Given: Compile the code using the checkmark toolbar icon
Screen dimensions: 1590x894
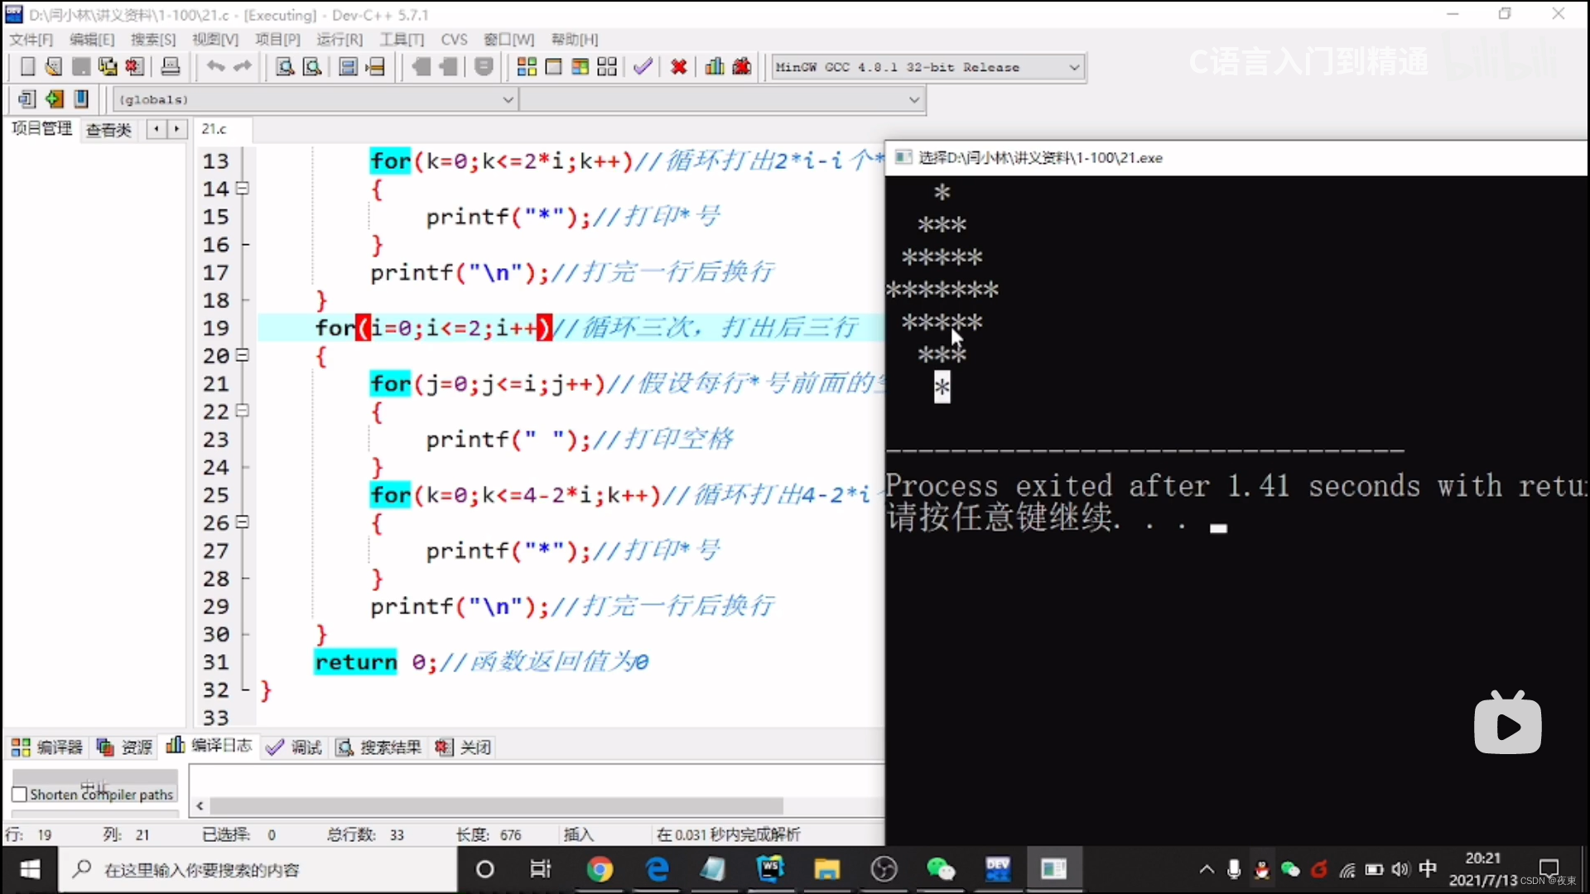Looking at the screenshot, I should [x=643, y=66].
